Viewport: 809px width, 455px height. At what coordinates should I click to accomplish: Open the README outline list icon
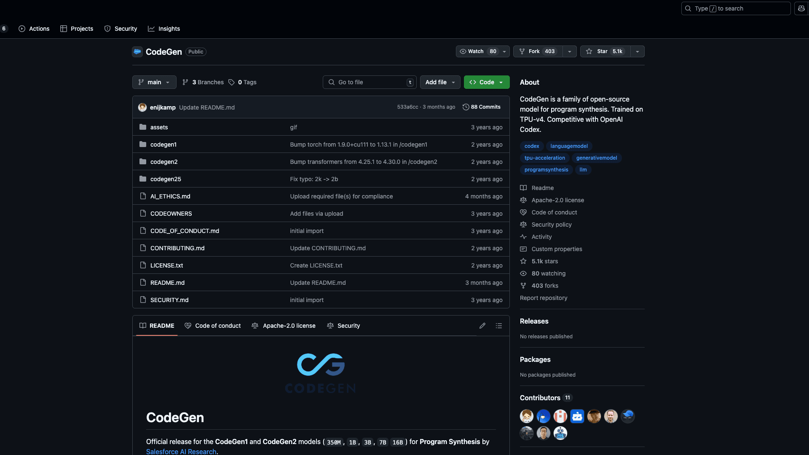(x=499, y=326)
